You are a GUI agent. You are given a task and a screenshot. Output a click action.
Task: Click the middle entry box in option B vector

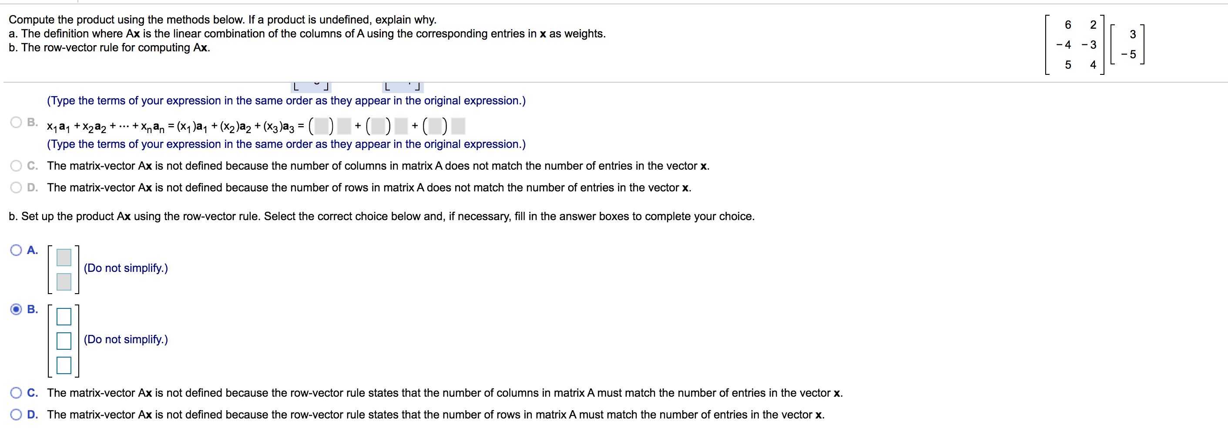[x=63, y=341]
